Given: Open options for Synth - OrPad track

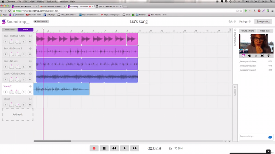Looking at the screenshot, I should pyautogui.click(x=30, y=74).
